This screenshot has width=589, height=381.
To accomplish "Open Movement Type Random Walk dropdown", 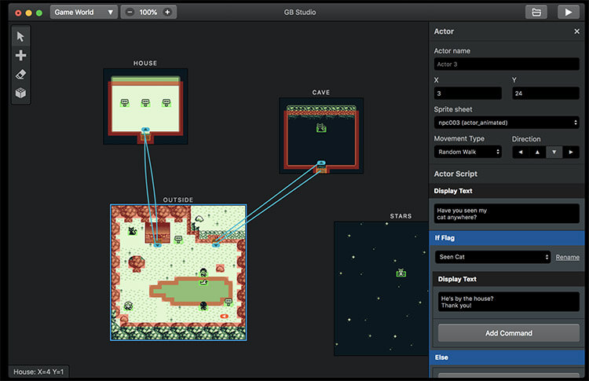I will [468, 152].
